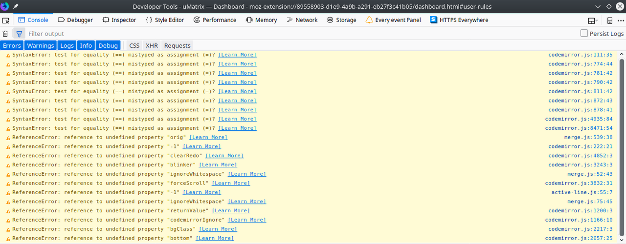The height and width of the screenshot is (244, 626).
Task: Toggle the Debug filter
Action: 108,45
